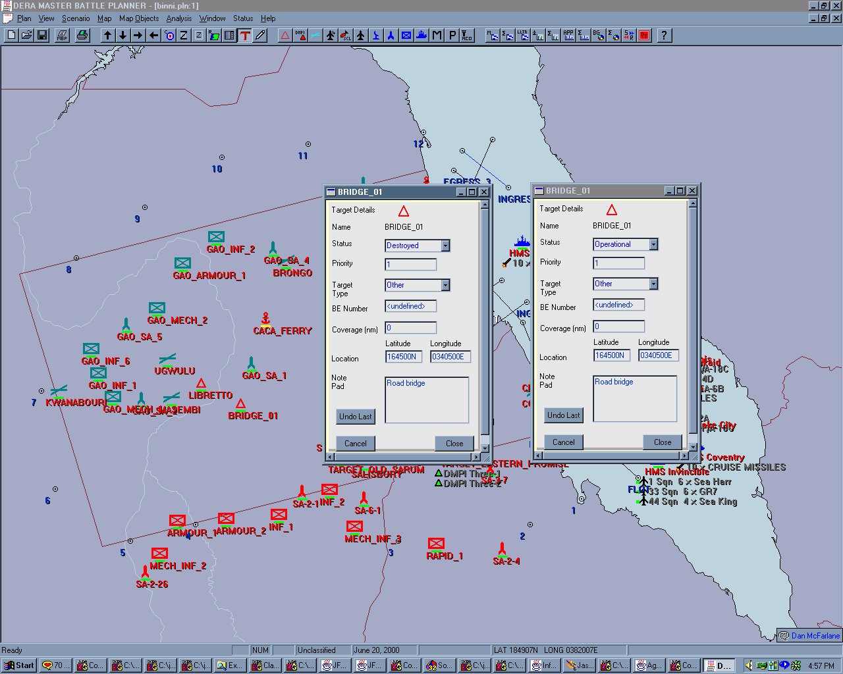Open the Scenario menu
843x674 pixels.
pos(76,18)
